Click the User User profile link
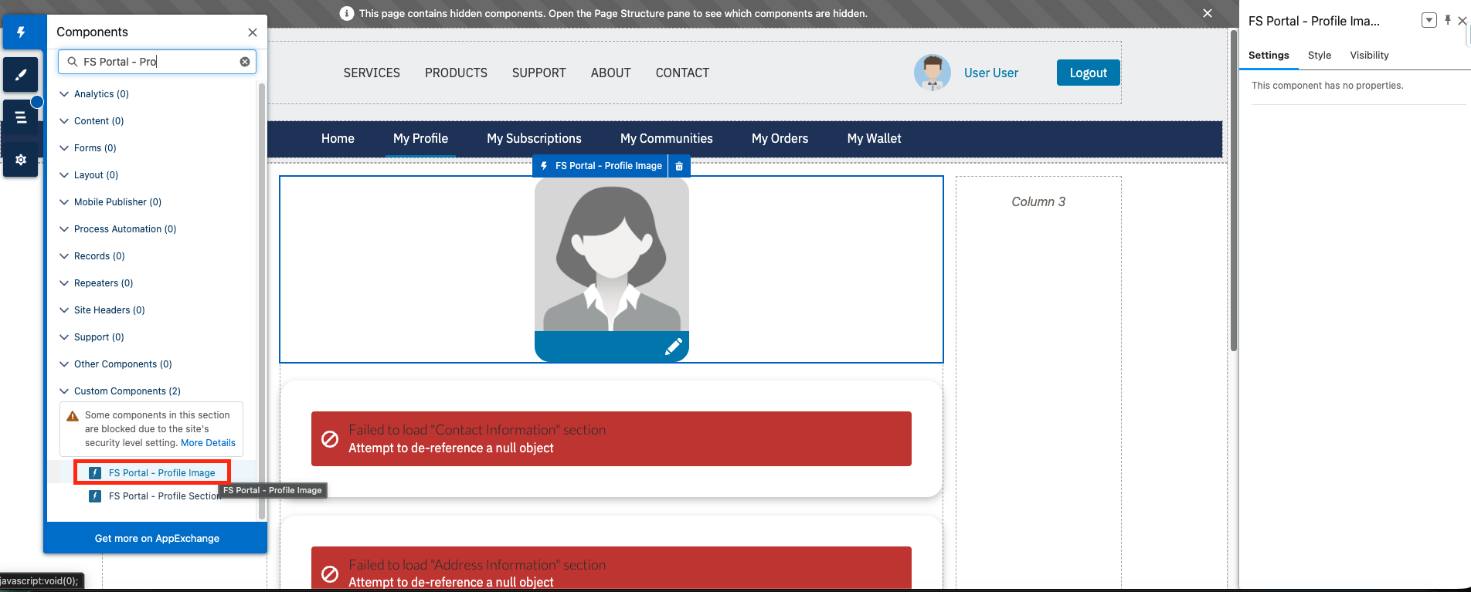 (x=991, y=73)
